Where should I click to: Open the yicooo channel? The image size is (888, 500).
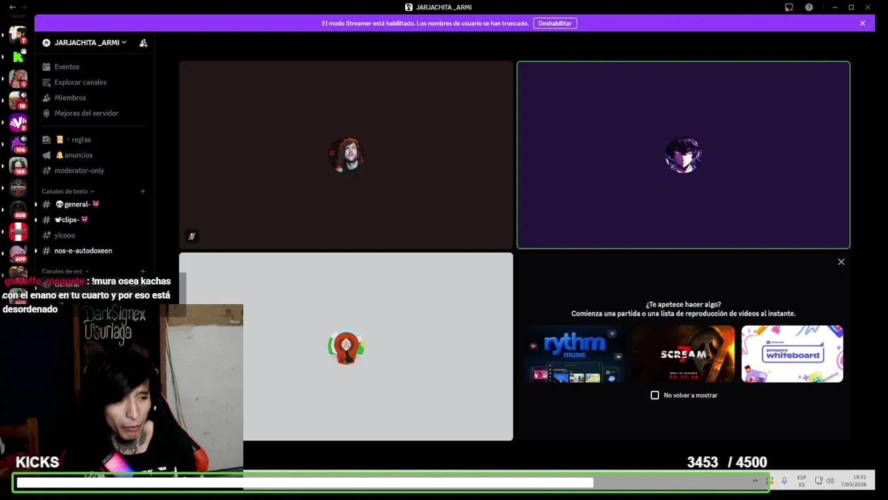click(x=65, y=235)
